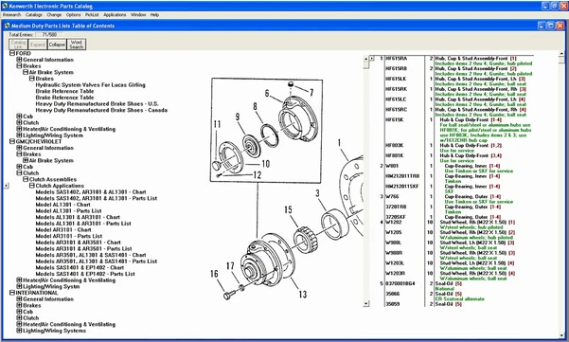The width and height of the screenshot is (569, 342).
Task: Select Model AR3101 - Parts List entry
Action: [69, 236]
